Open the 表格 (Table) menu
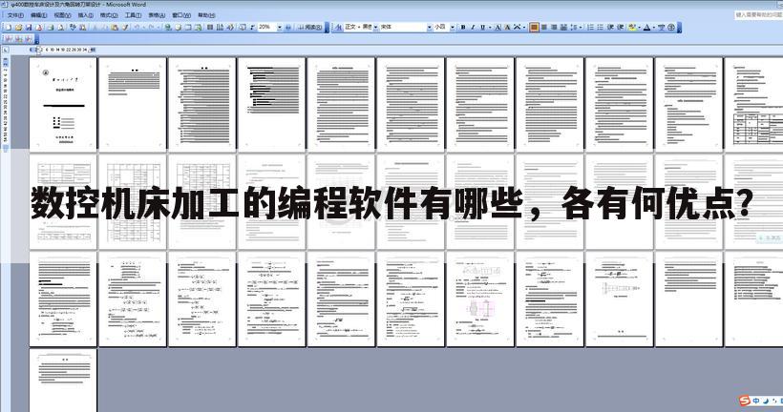Screen dimensions: 783x412 tap(157, 15)
